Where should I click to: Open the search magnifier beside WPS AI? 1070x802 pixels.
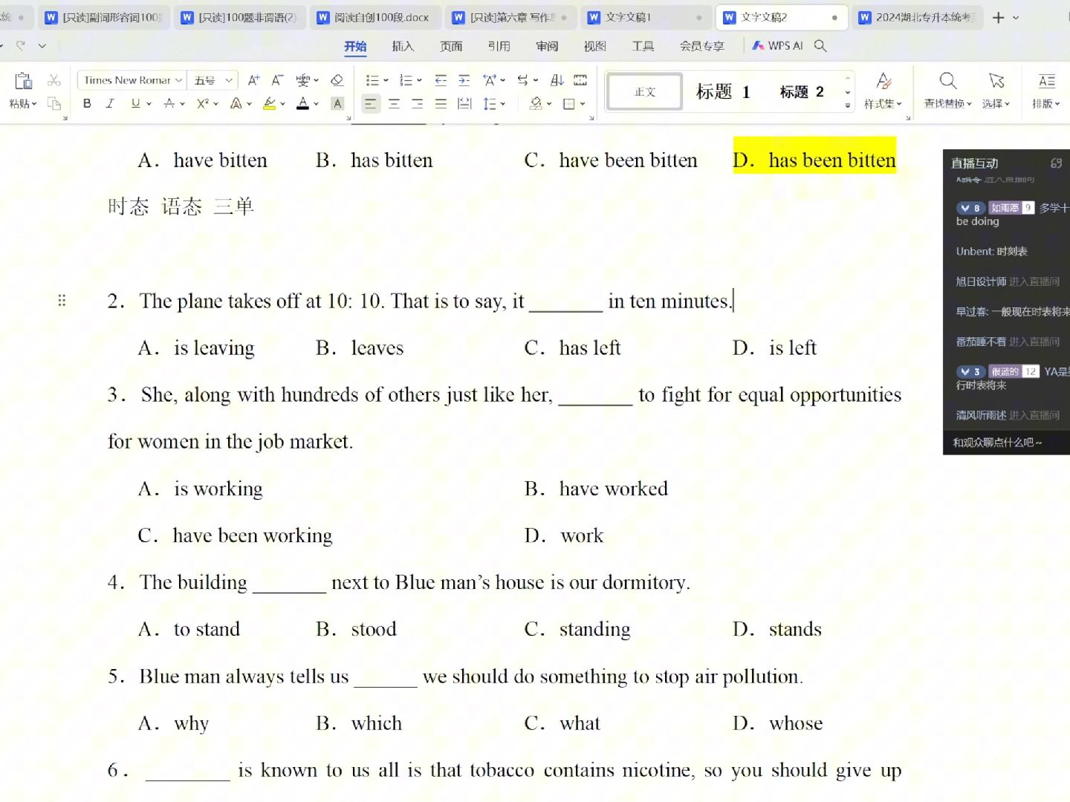click(820, 46)
